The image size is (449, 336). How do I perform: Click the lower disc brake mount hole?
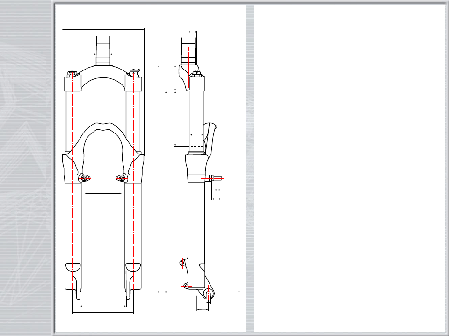(186, 286)
